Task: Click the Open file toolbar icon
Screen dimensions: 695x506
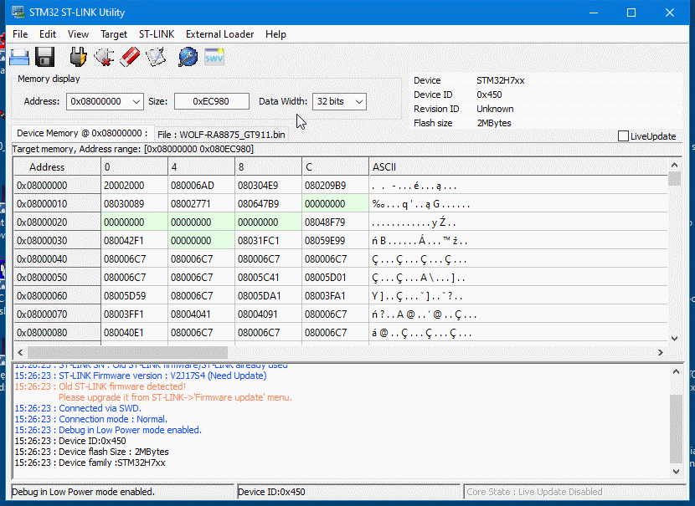Action: 19,57
